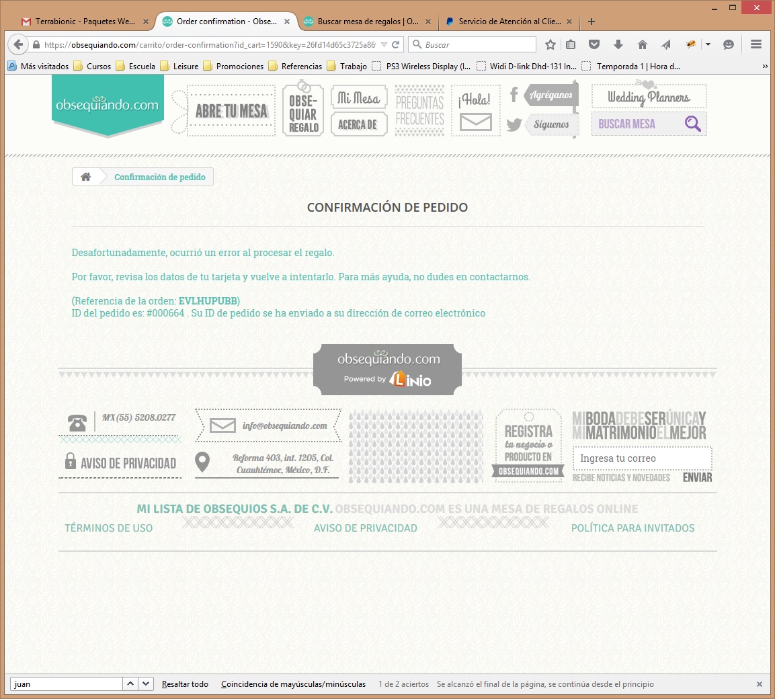Viewport: 775px width, 699px height.
Task: Click the Twitter bird icon
Action: pos(514,124)
